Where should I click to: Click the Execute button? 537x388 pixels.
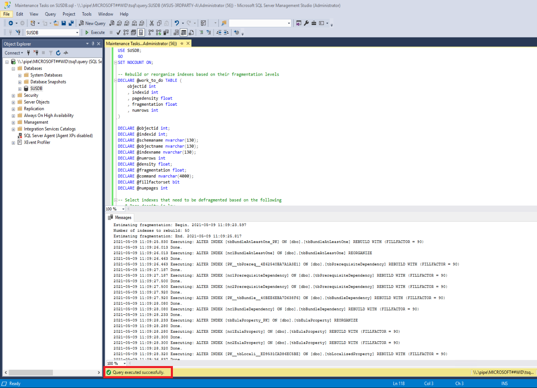point(95,32)
